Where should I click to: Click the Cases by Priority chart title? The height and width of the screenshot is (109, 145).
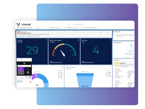point(70,67)
